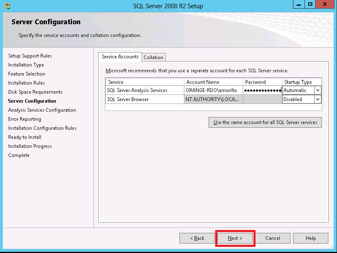
Task: Return with the Back button
Action: click(197, 238)
